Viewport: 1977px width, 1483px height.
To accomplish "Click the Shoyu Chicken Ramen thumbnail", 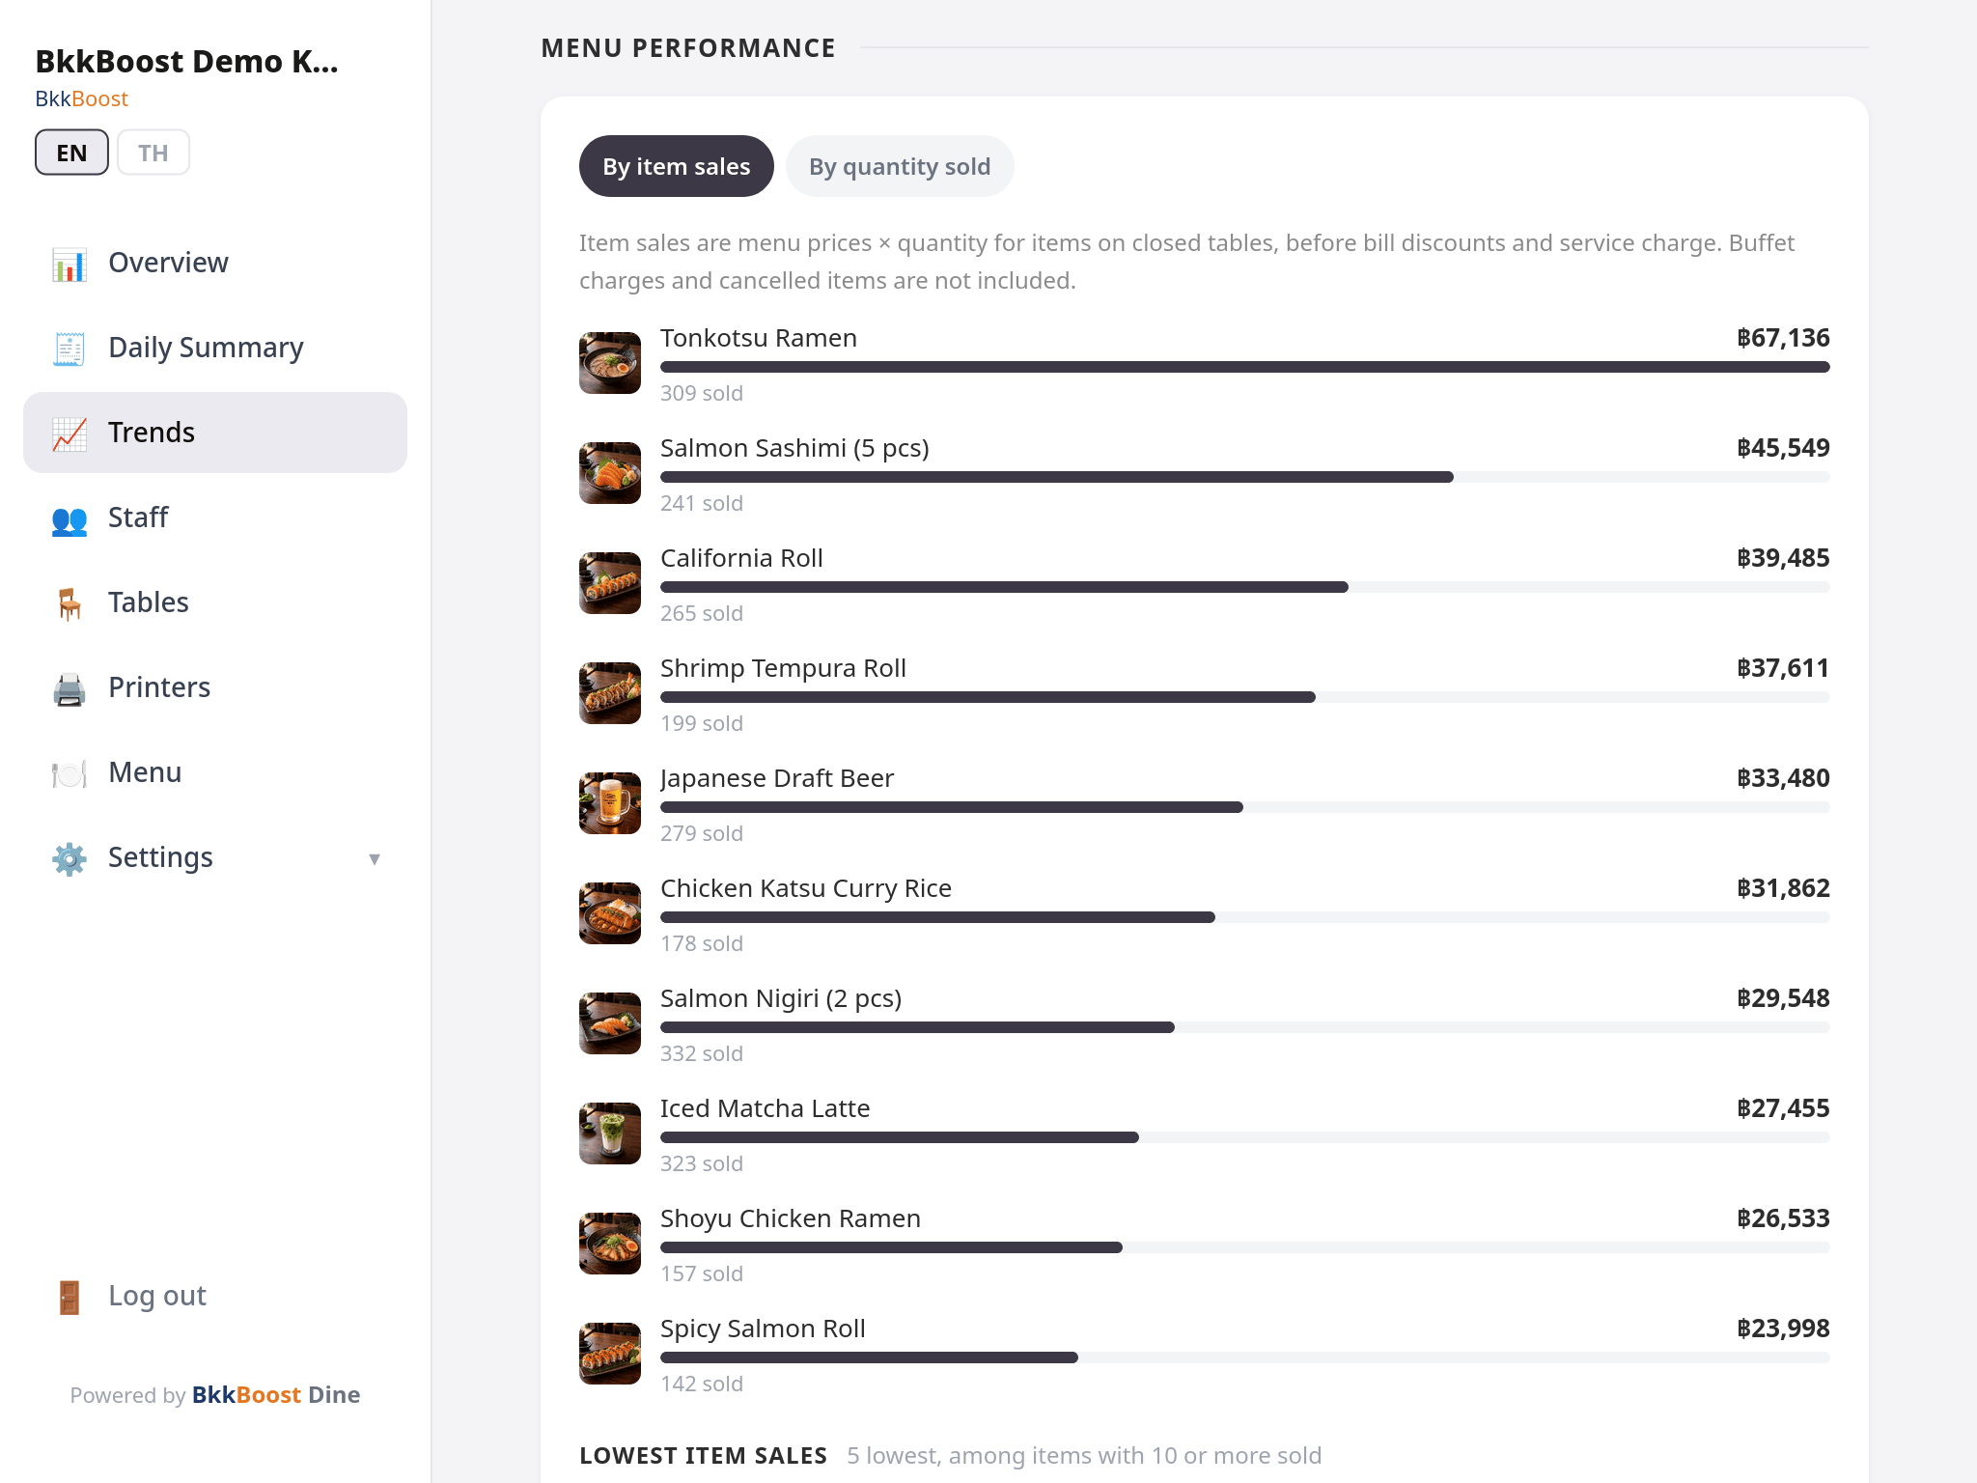I will pos(610,1244).
